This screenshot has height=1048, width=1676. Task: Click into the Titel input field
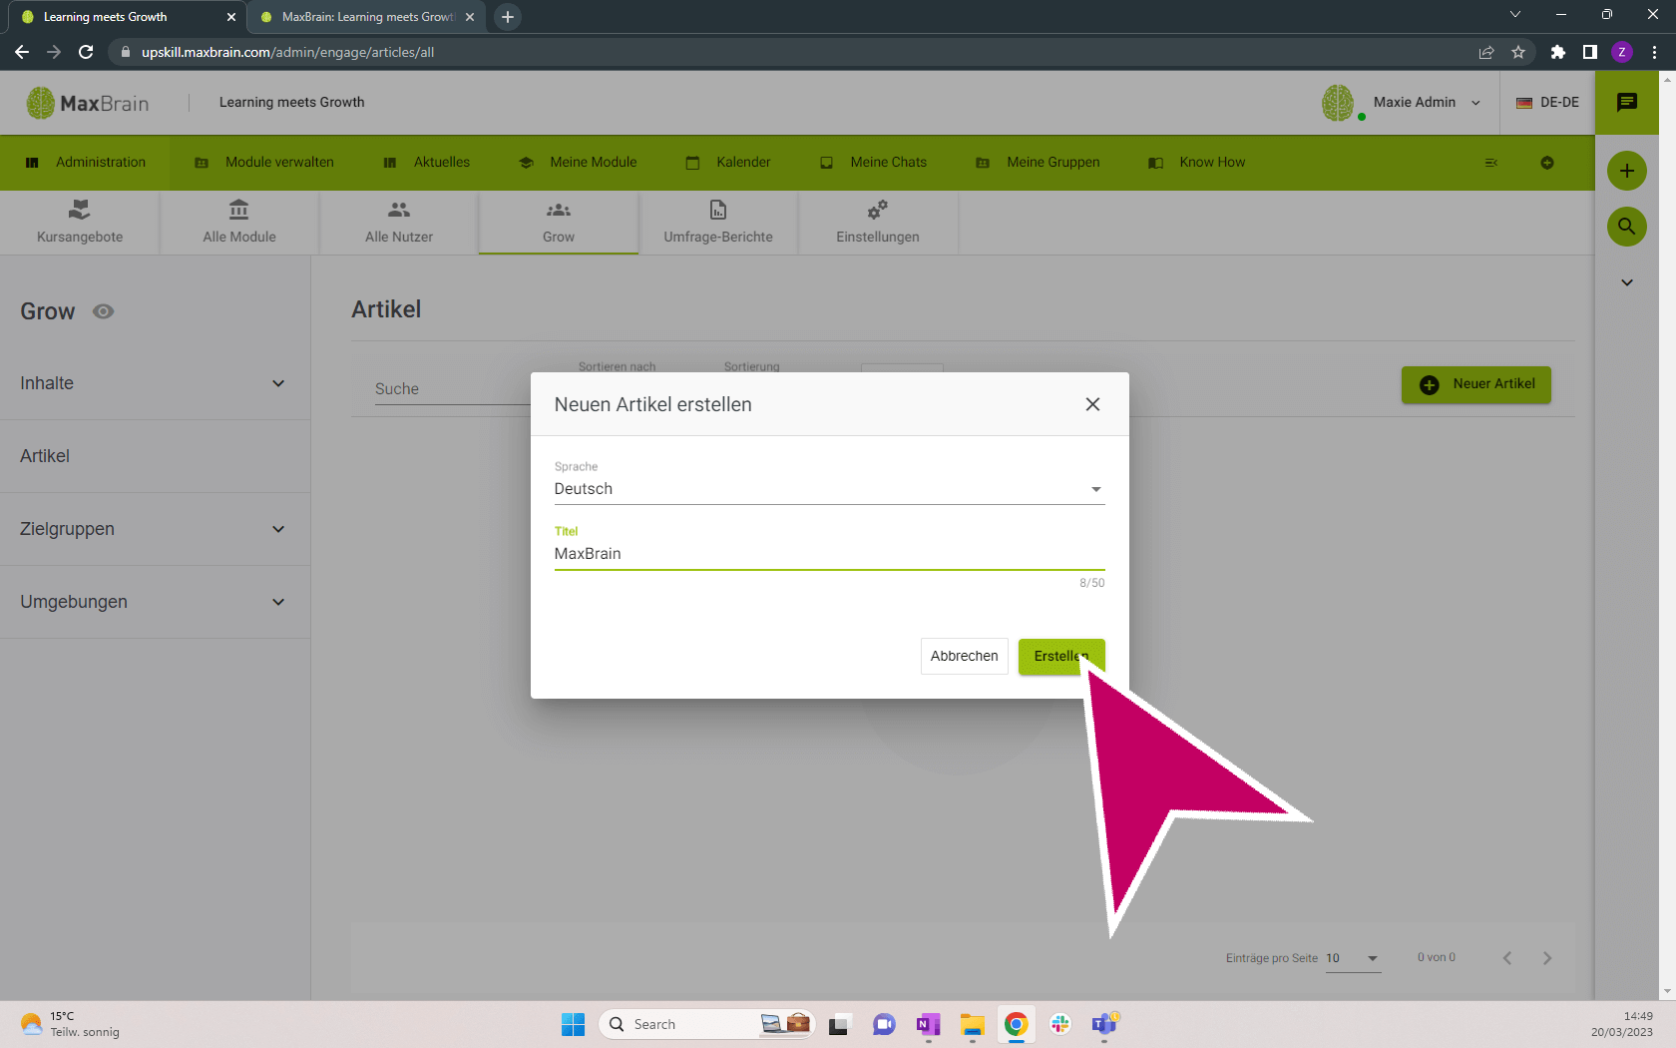click(829, 554)
